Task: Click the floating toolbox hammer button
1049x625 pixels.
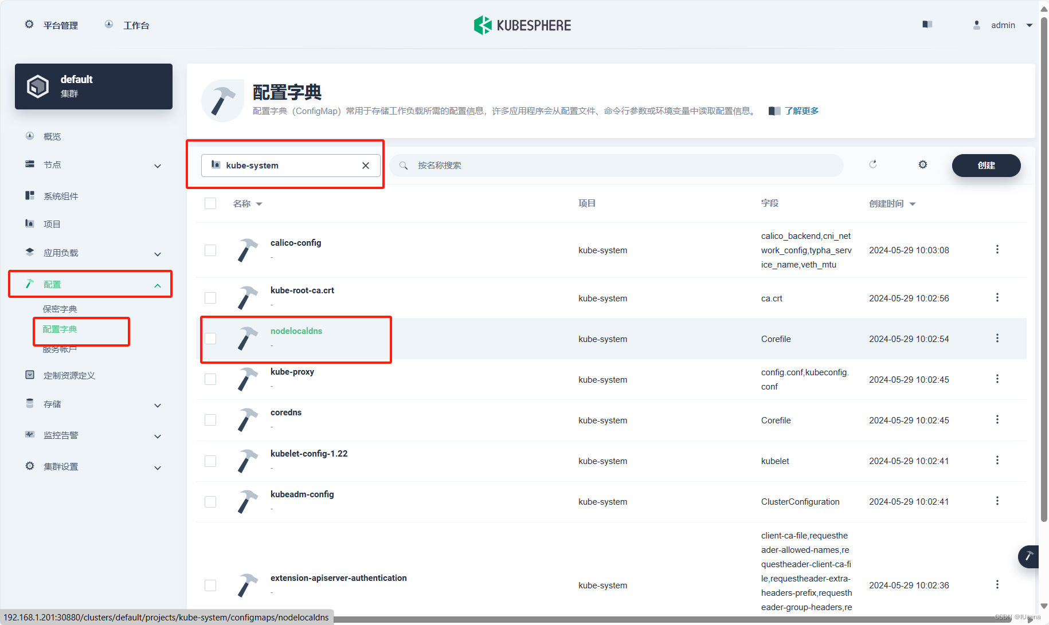Action: pos(1029,556)
